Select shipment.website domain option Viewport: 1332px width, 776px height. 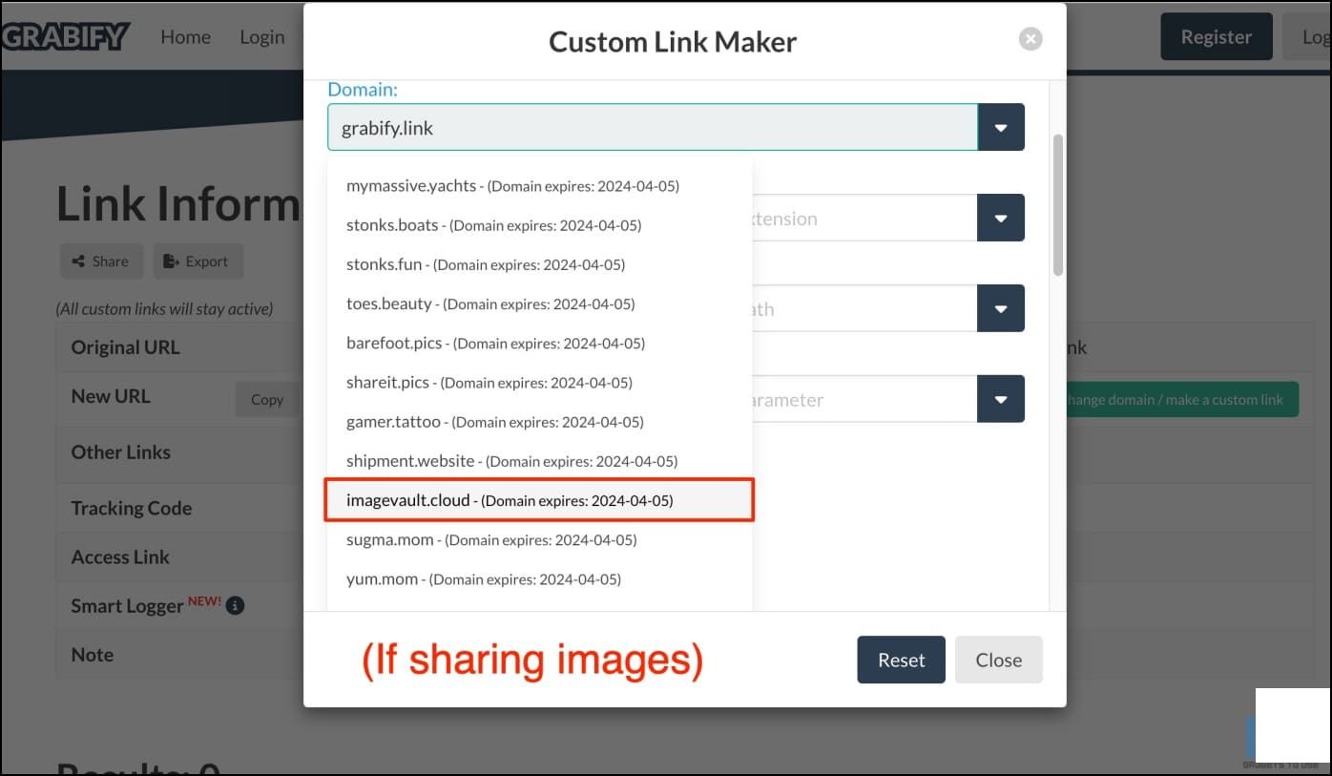[539, 460]
